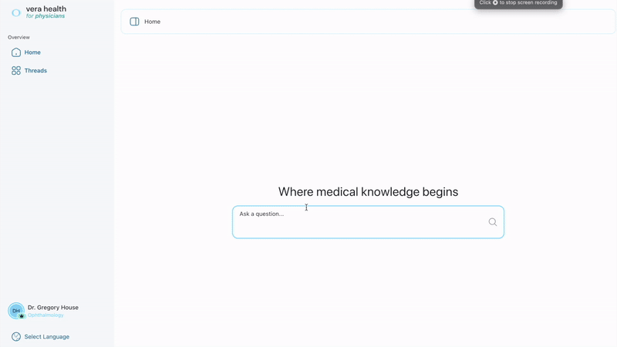The width and height of the screenshot is (617, 347).
Task: Click the house icon in the sidebar
Action: tap(16, 52)
